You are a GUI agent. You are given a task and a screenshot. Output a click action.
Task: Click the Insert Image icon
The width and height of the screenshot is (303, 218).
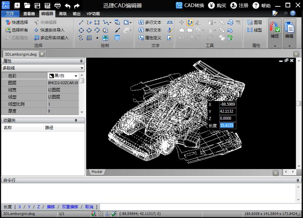pos(105,38)
